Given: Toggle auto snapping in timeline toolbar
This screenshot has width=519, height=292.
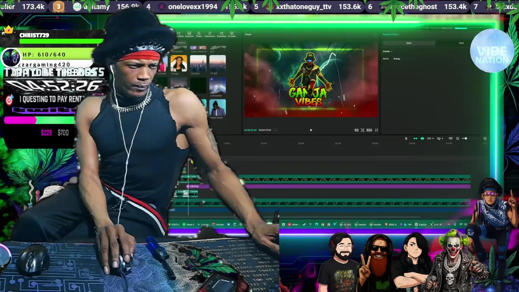Looking at the screenshot, I should (x=422, y=138).
